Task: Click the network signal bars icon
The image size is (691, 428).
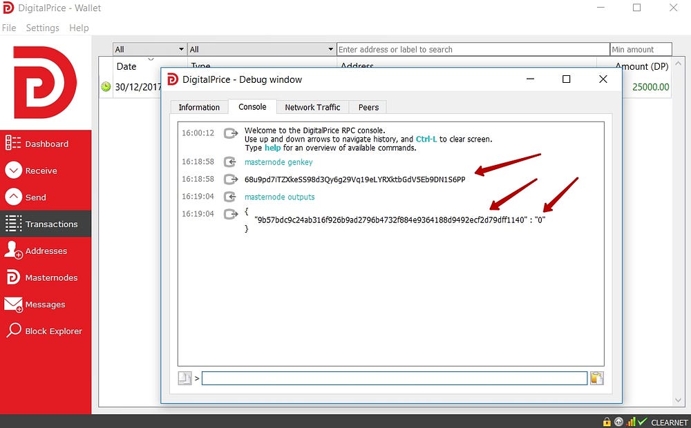Action: tap(631, 422)
